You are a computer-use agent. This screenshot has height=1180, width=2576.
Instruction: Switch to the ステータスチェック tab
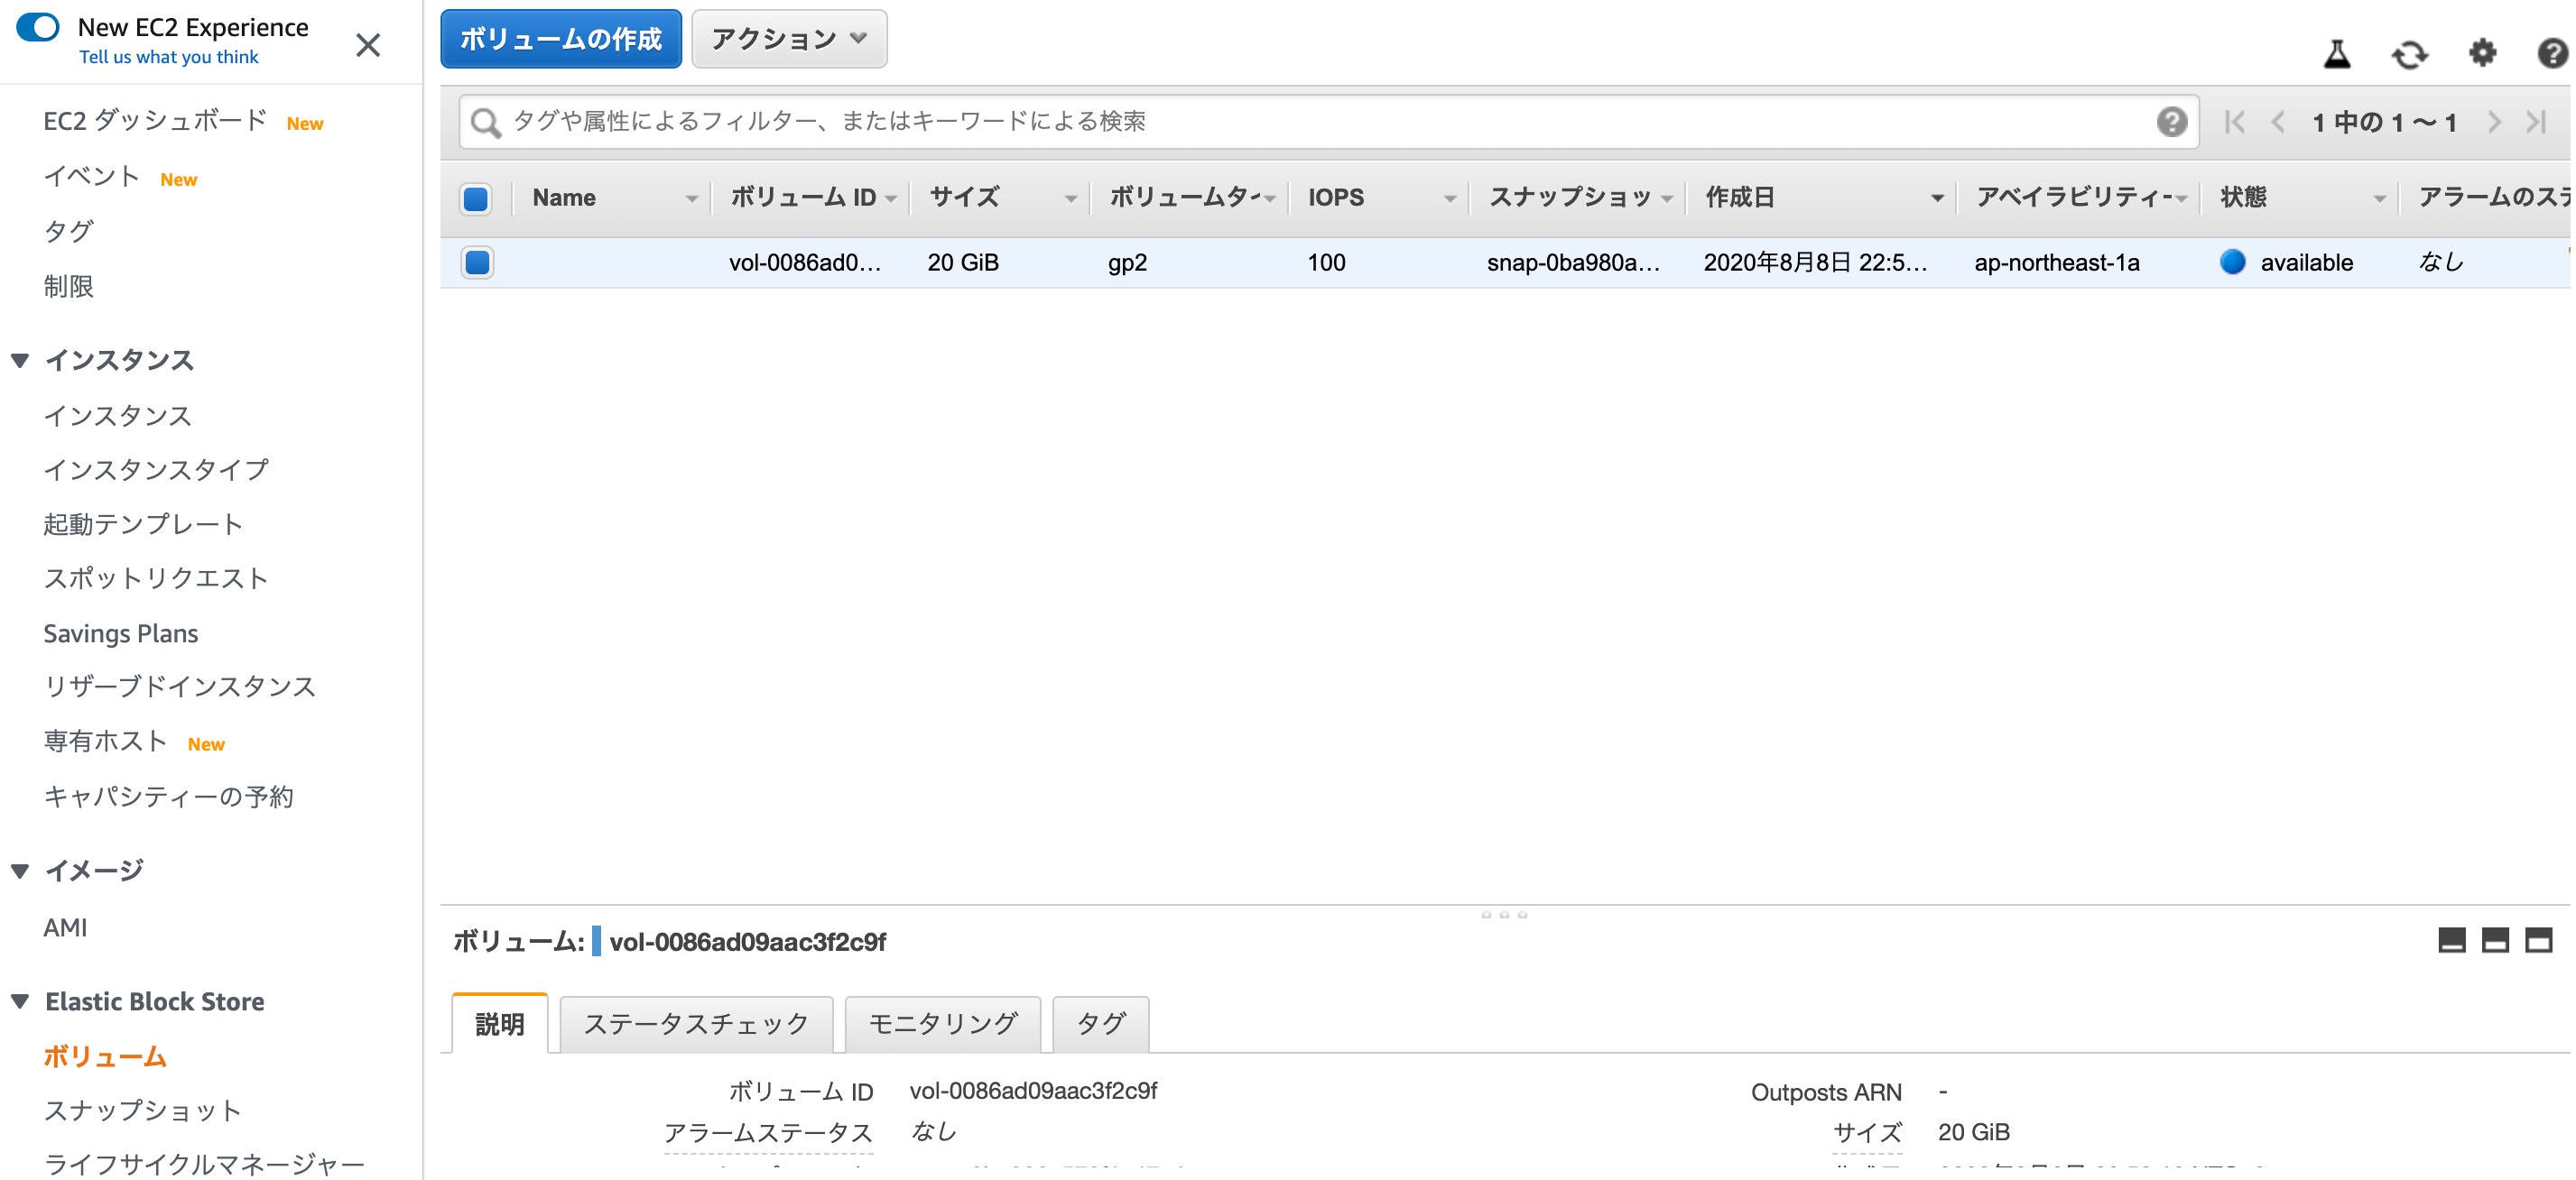696,1023
